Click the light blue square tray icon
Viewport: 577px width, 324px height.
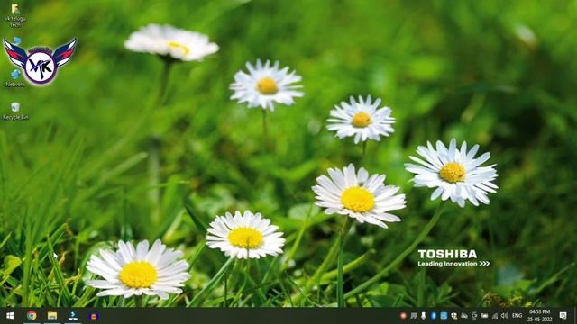(x=444, y=316)
